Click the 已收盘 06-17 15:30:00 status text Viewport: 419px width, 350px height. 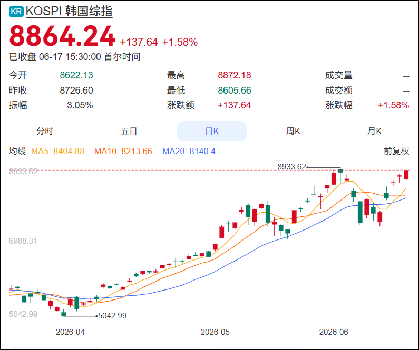[x=74, y=57]
